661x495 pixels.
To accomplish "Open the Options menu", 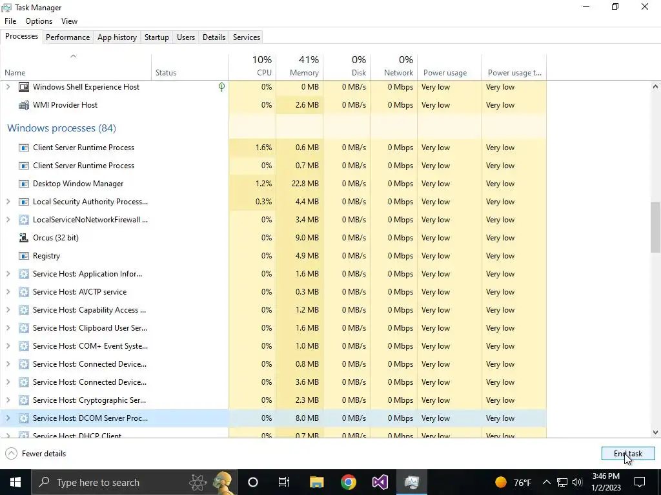I will [x=39, y=21].
